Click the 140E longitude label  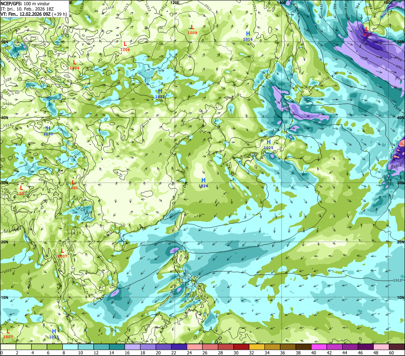click(281, 2)
